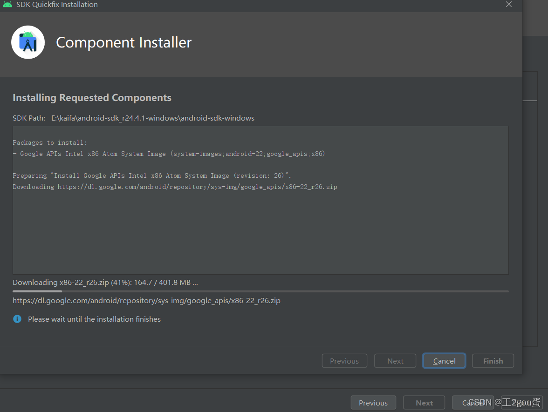
Task: Click the 'Packages to install:' line
Action: click(x=49, y=142)
